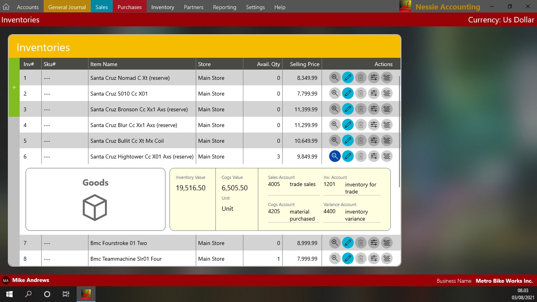Expand Bmc Teammachine Slr01 Four details
Image resolution: width=537 pixels, height=302 pixels.
[x=335, y=259]
